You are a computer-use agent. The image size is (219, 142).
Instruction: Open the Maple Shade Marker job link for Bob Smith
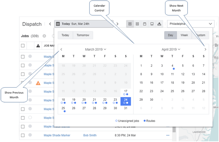point(57,136)
